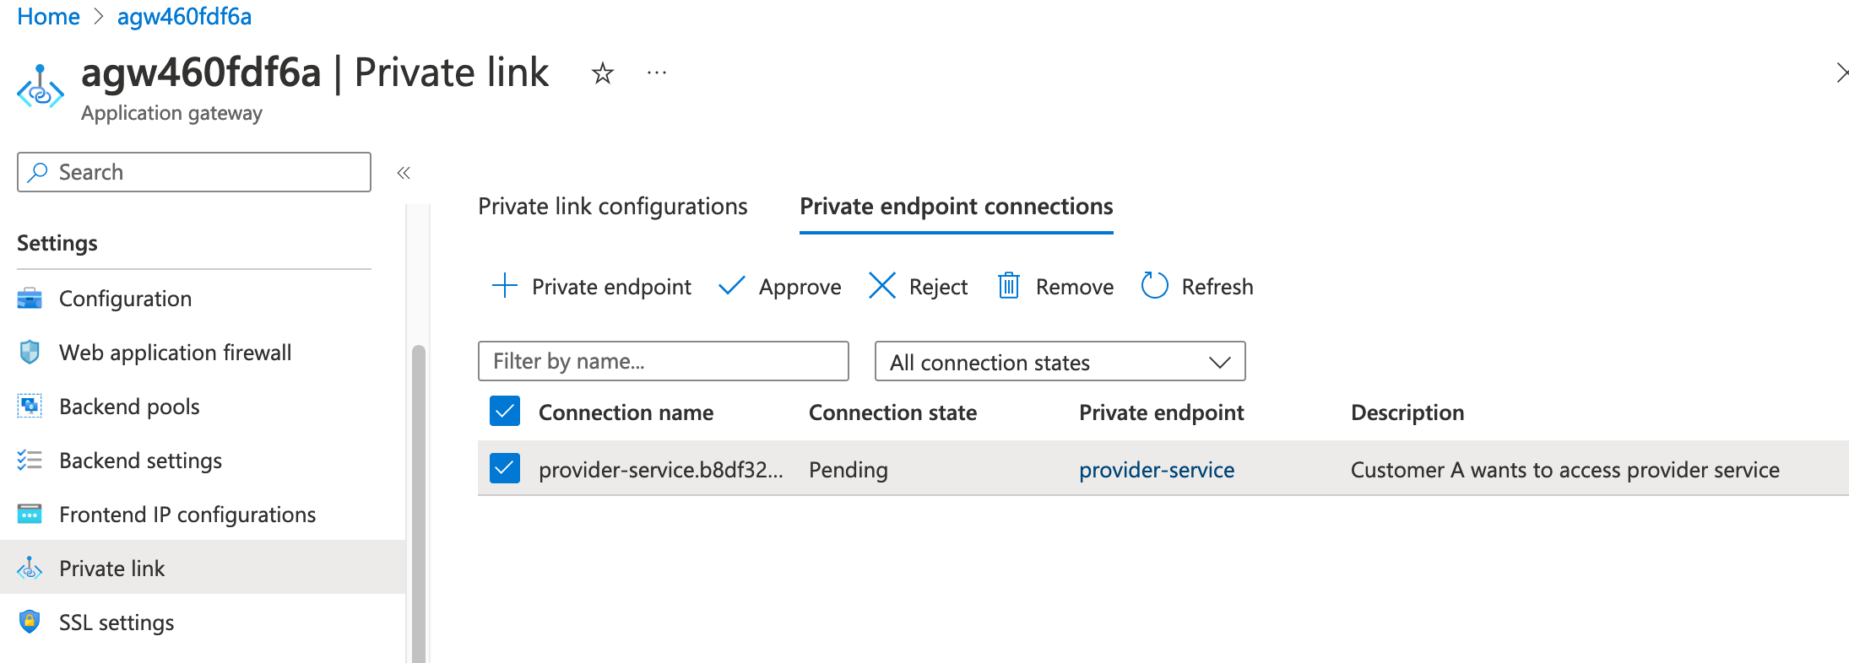Select the Private link sidebar icon
This screenshot has width=1849, height=663.
[x=30, y=568]
